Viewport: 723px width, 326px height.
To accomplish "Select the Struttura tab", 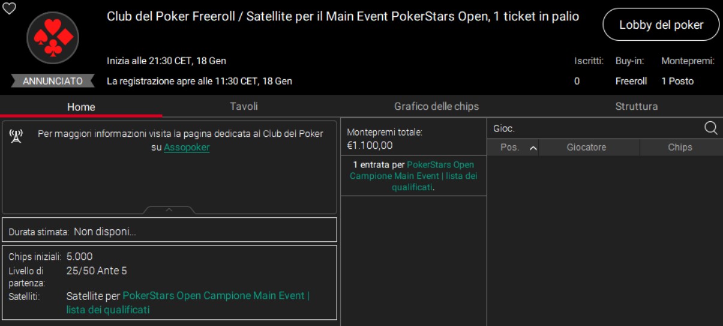I will (636, 106).
